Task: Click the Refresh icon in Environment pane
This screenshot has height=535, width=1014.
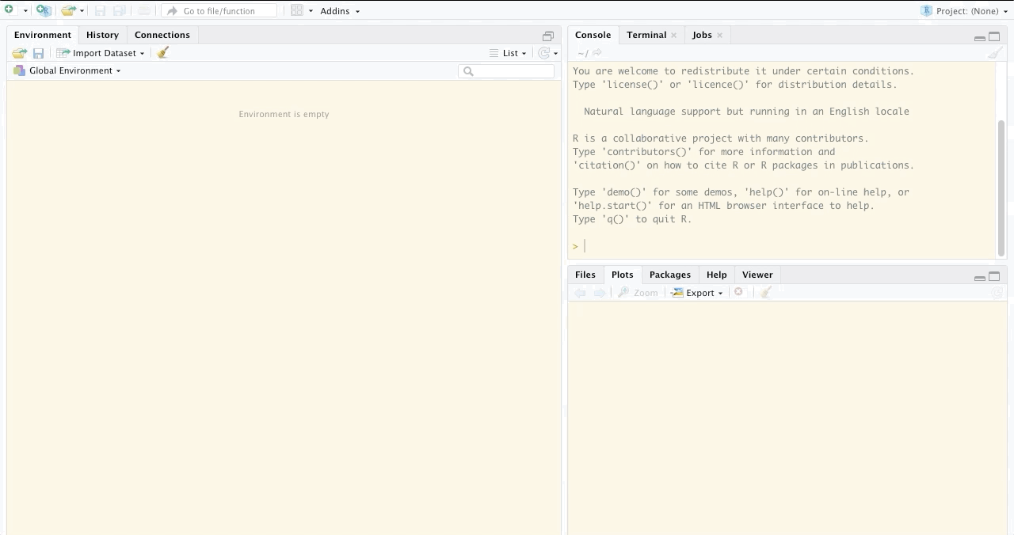Action: pos(543,53)
